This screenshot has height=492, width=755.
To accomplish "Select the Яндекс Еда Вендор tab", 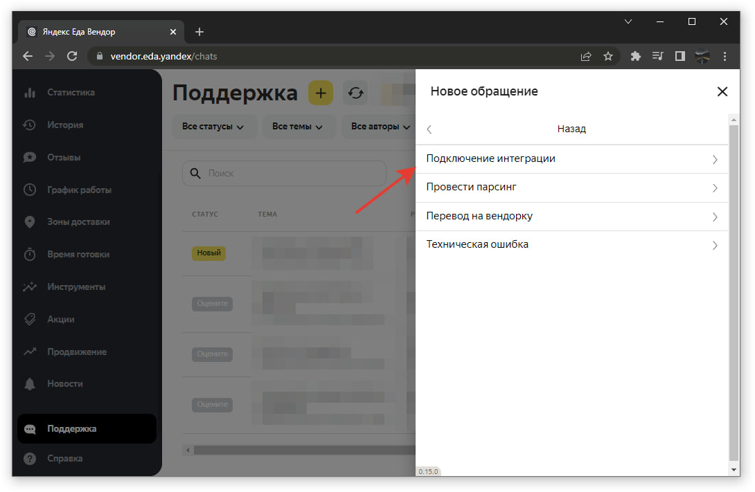I will (101, 32).
